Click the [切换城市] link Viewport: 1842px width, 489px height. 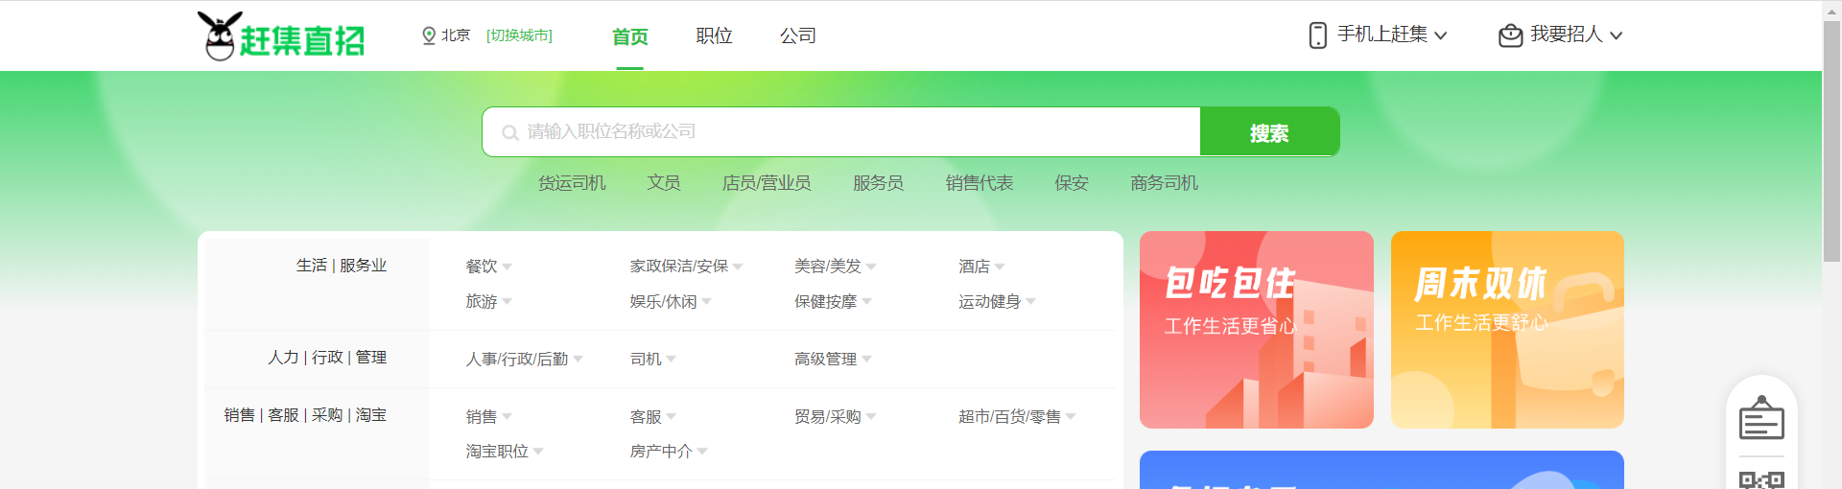tap(519, 35)
